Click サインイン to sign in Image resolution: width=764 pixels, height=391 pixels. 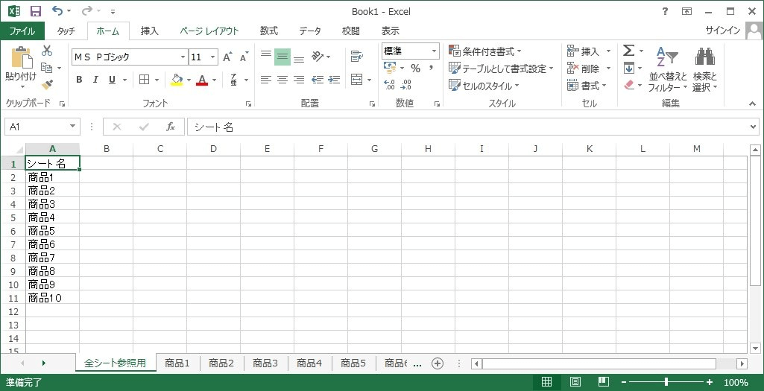tap(722, 31)
